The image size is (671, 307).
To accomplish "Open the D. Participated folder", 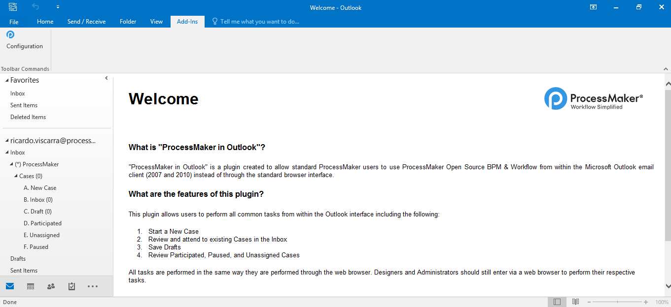I will pyautogui.click(x=42, y=223).
